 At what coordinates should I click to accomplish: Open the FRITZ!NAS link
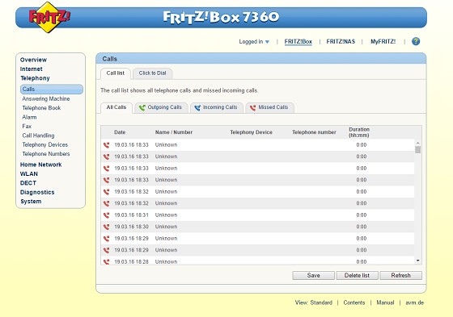(341, 42)
